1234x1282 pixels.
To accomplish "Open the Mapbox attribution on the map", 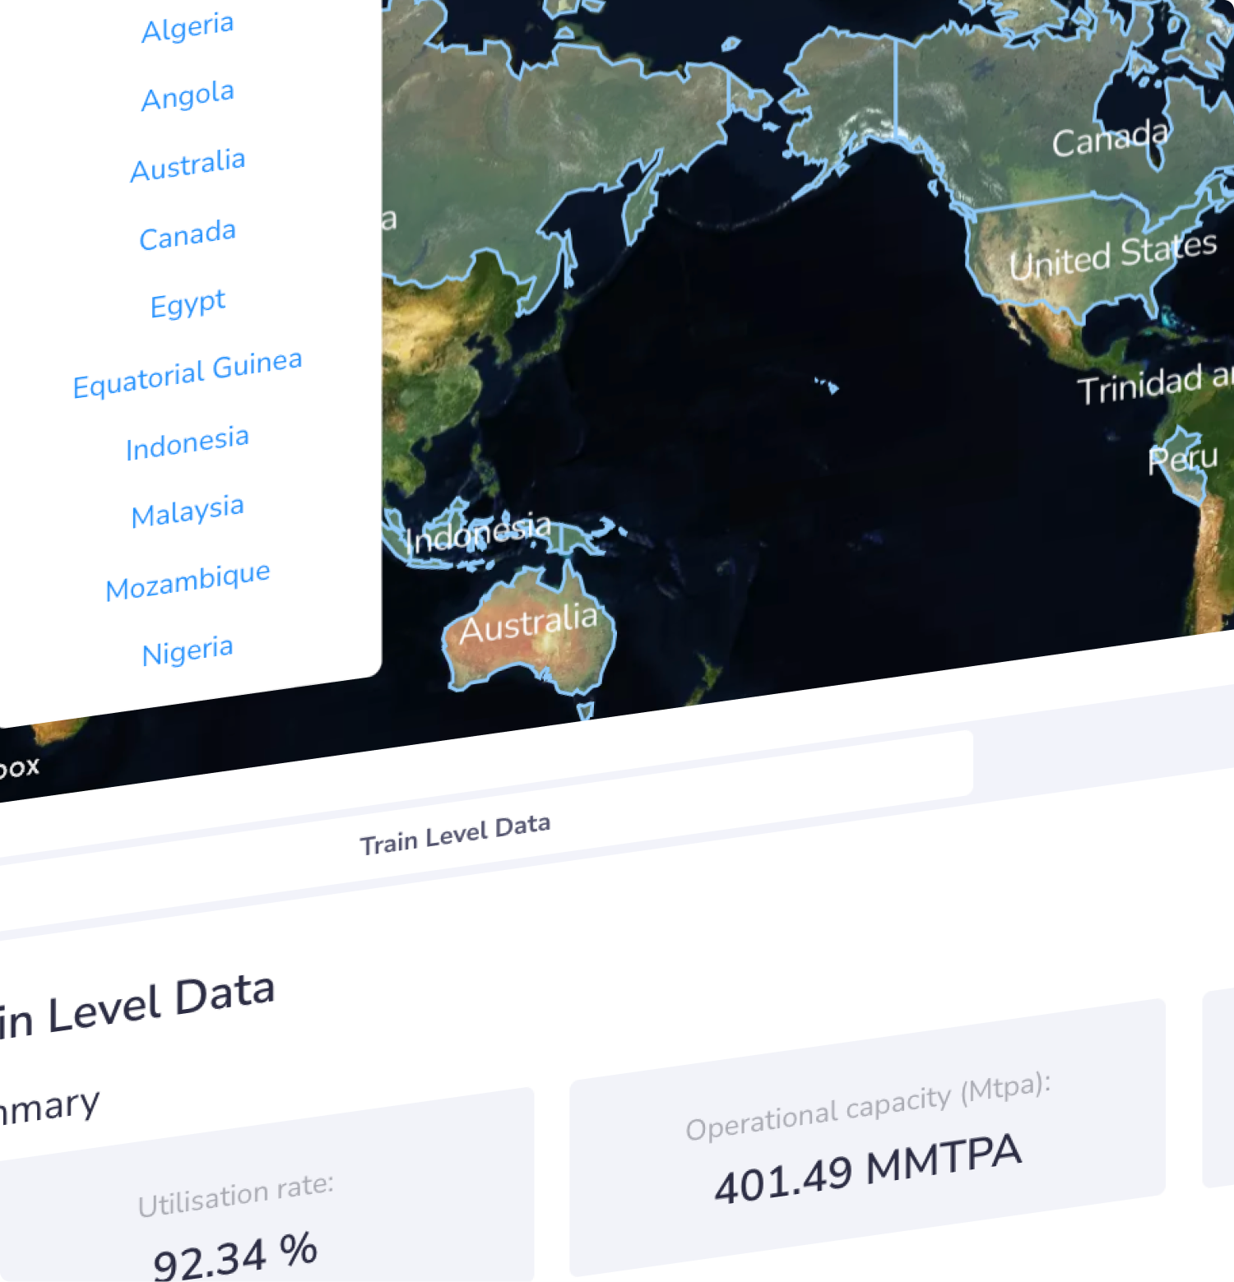I will 18,769.
